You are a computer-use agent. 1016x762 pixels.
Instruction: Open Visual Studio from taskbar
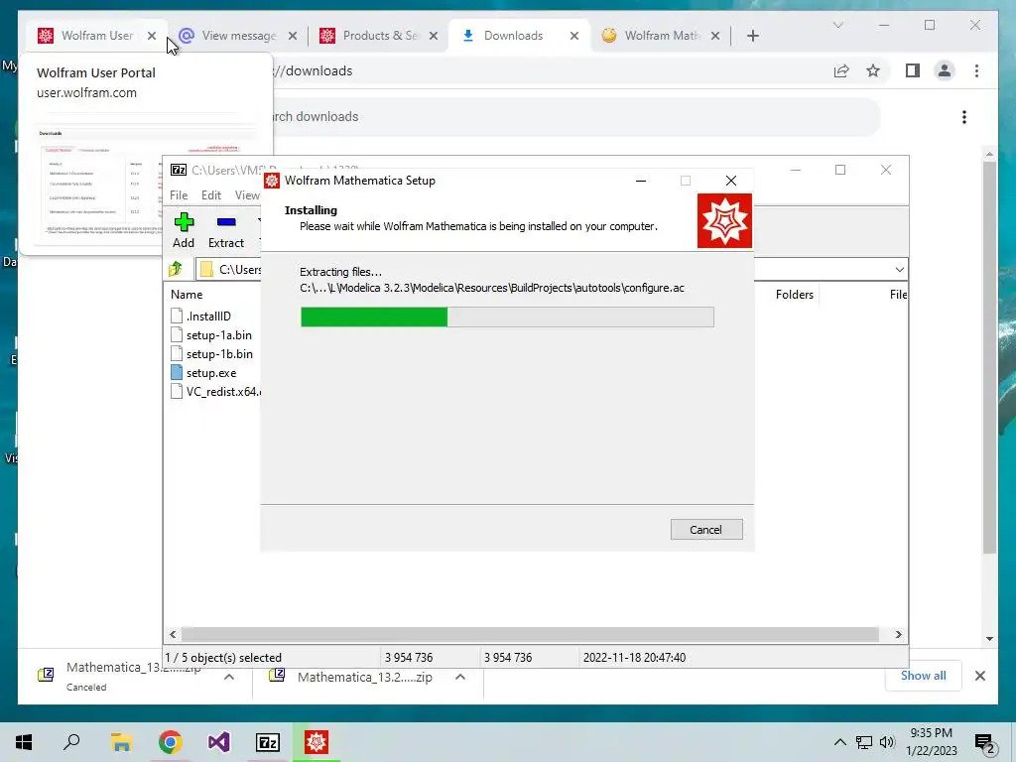[x=219, y=742]
